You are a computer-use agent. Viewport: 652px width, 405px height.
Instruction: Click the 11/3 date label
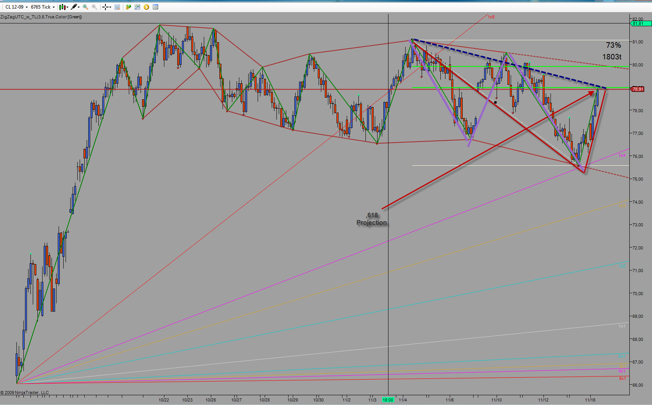pos(372,400)
